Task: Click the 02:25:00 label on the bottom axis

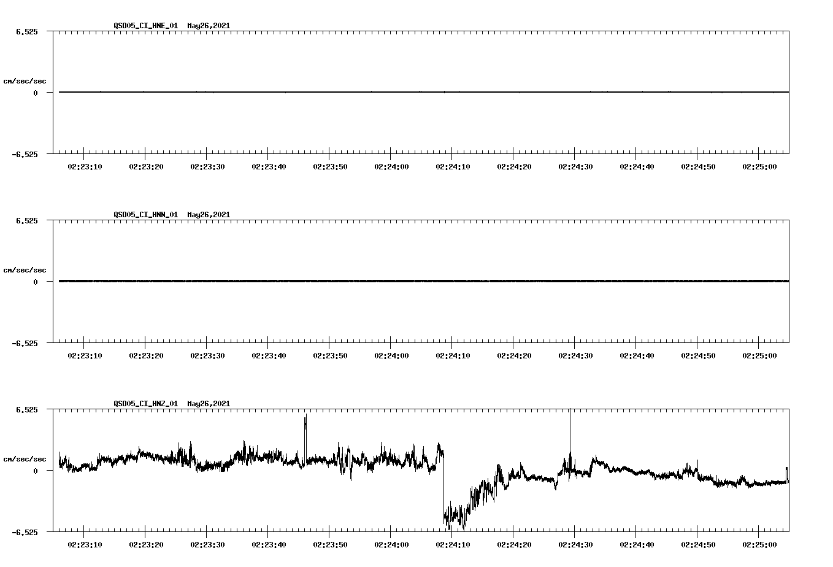Action: click(x=761, y=543)
